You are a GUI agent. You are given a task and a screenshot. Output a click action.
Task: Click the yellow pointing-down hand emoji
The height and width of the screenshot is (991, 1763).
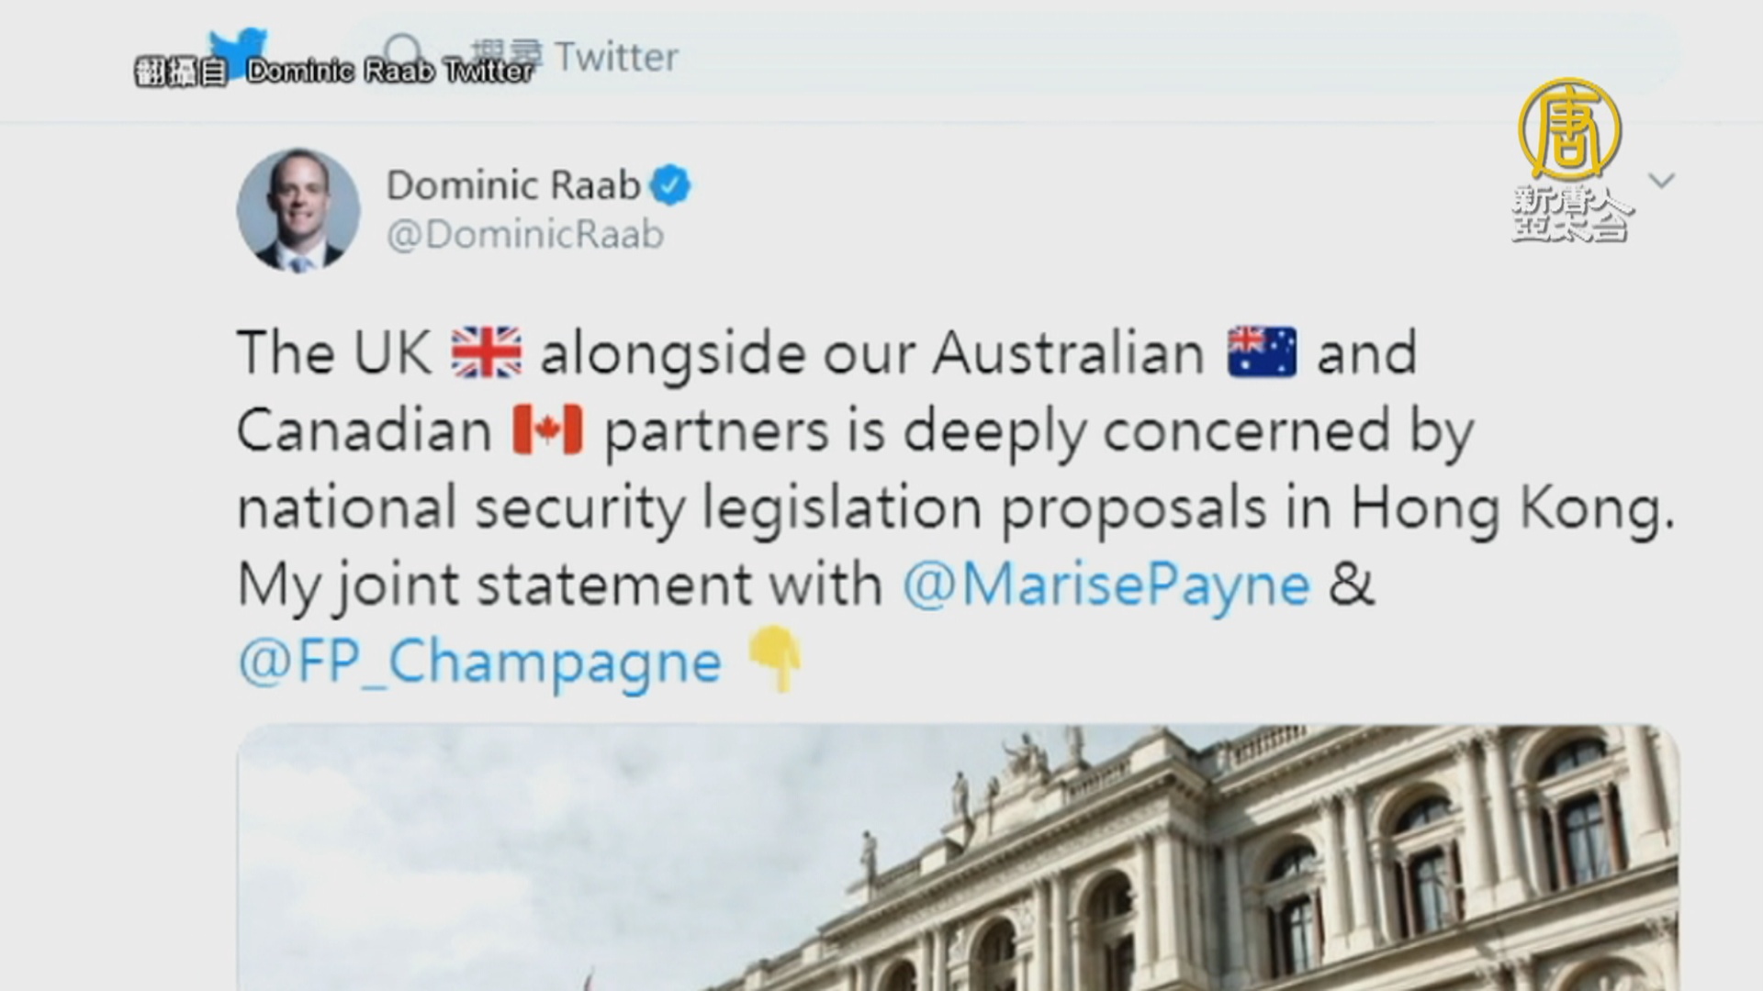coord(776,659)
